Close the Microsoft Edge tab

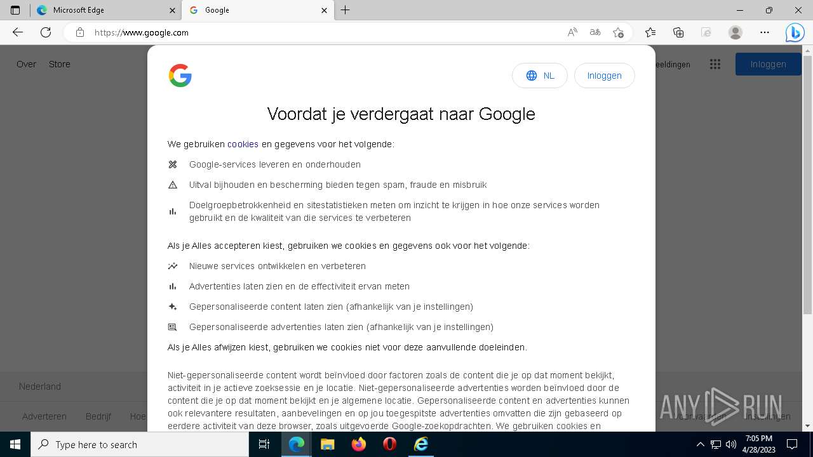(x=173, y=10)
